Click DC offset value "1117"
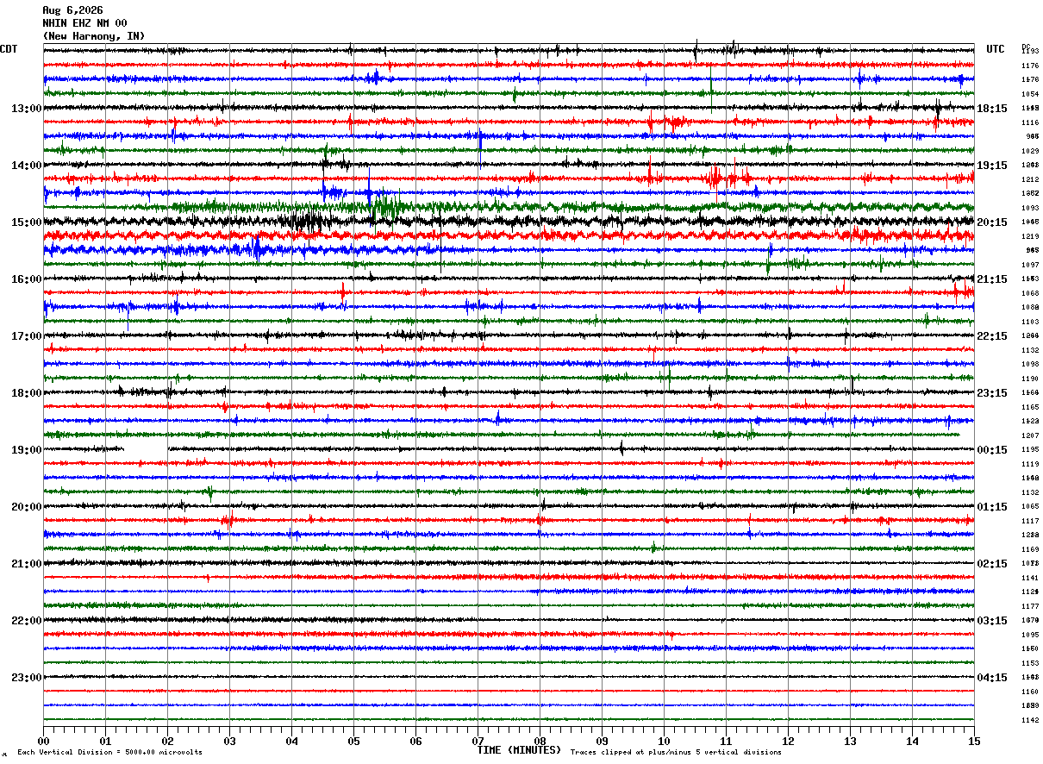1043x764 pixels. tap(1030, 521)
